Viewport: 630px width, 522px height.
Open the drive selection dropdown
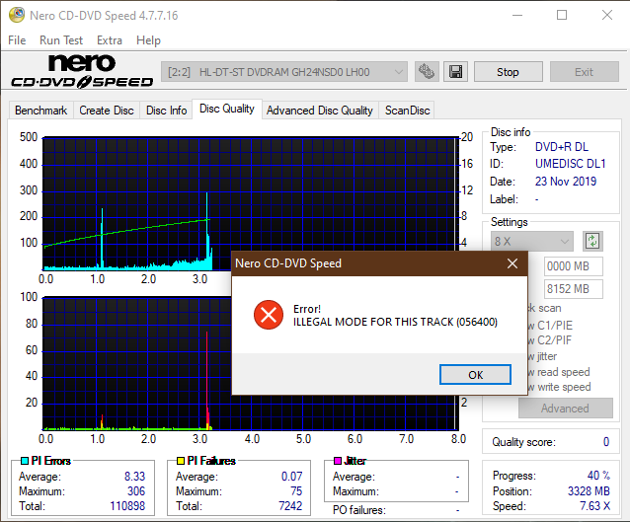[284, 72]
